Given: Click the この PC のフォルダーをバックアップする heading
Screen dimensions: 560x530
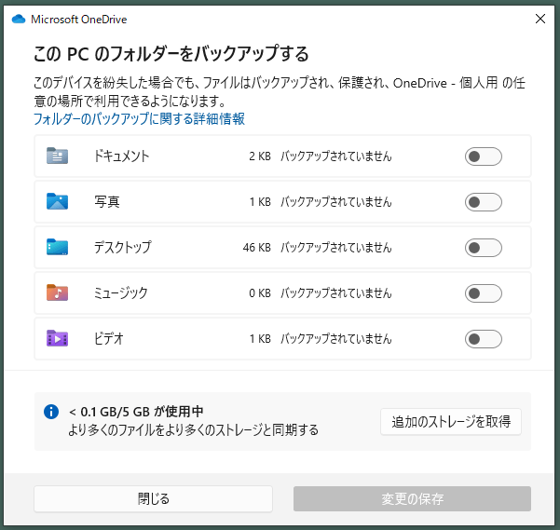Looking at the screenshot, I should tap(171, 54).
